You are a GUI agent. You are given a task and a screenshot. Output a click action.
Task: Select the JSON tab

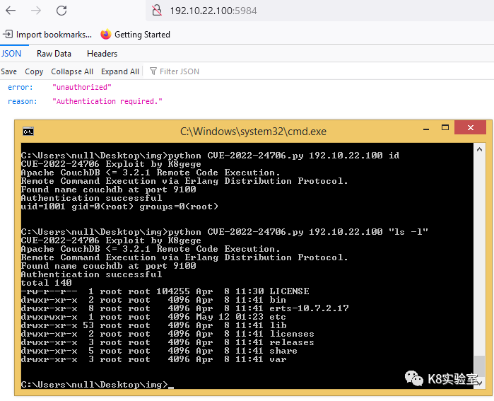(x=11, y=54)
